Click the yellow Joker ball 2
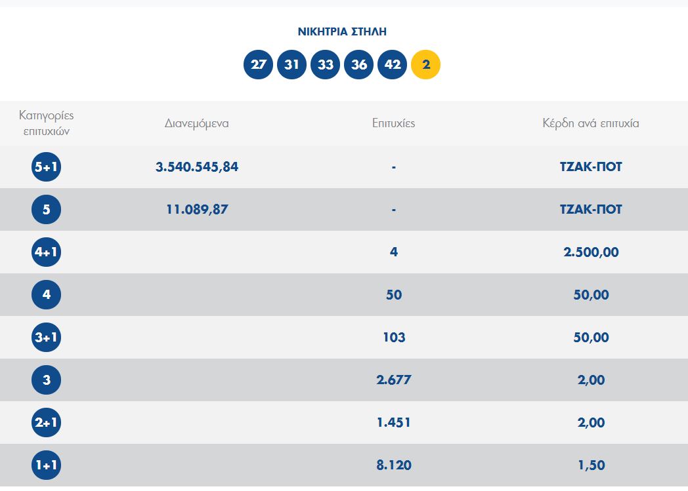 (x=425, y=65)
